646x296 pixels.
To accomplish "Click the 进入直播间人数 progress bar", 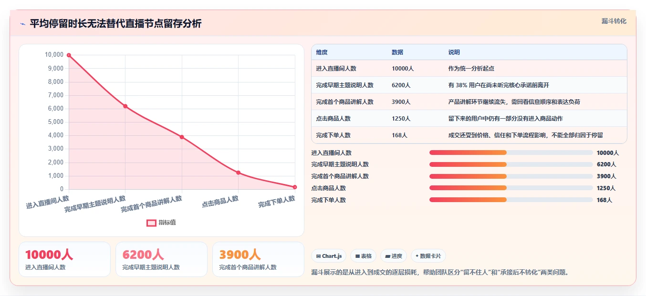I will (511, 153).
